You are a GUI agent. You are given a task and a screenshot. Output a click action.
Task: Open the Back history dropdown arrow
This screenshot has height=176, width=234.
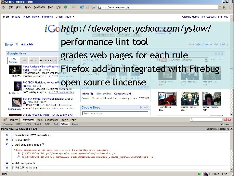click(x=69, y=7)
